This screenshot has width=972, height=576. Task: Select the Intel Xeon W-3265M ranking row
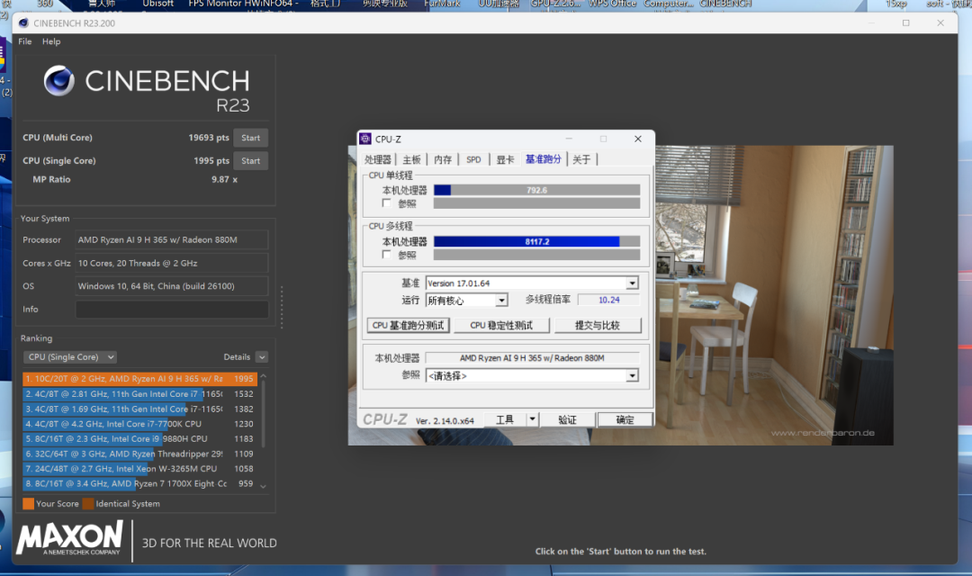click(139, 469)
